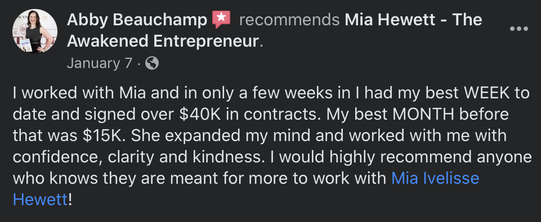Click the red star recommendation badge
541x222 pixels.
(x=221, y=19)
